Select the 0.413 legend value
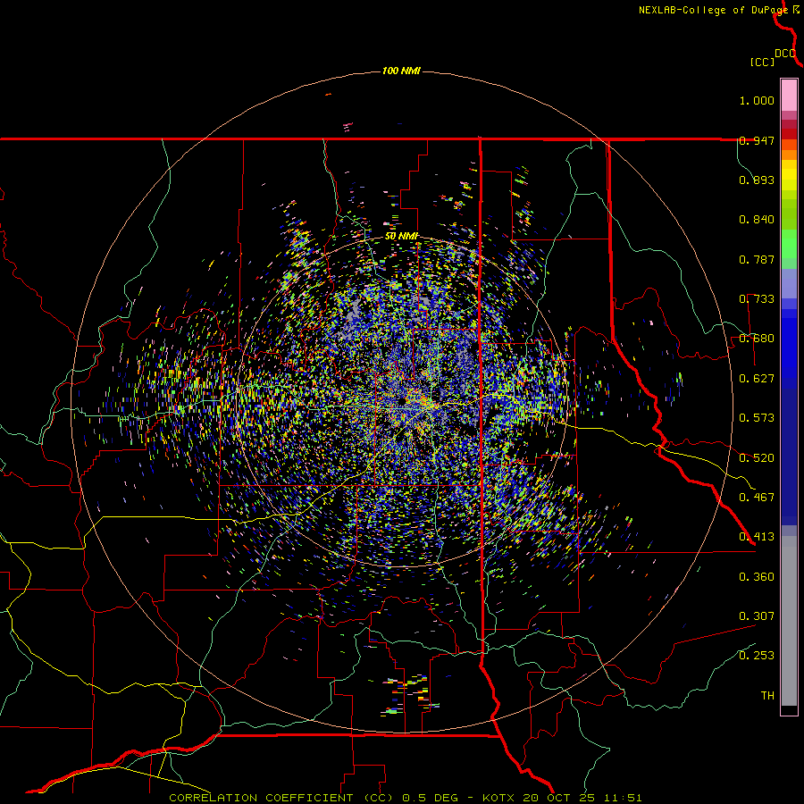The width and height of the screenshot is (804, 804). tap(757, 537)
